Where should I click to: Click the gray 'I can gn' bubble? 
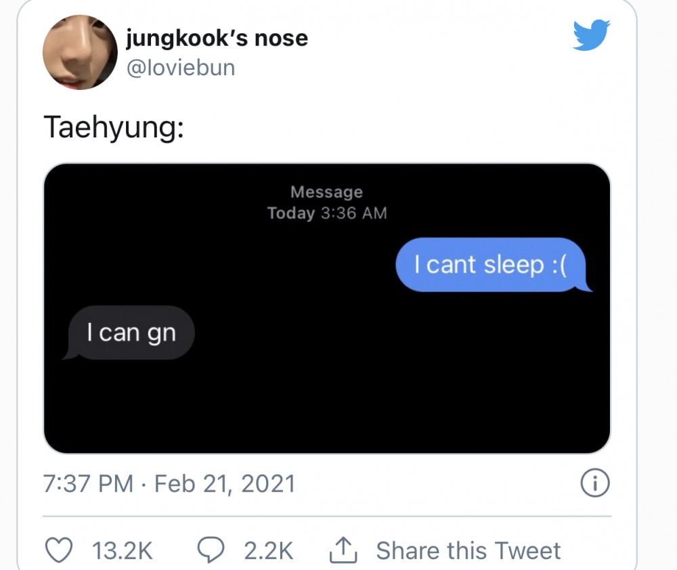pos(128,332)
